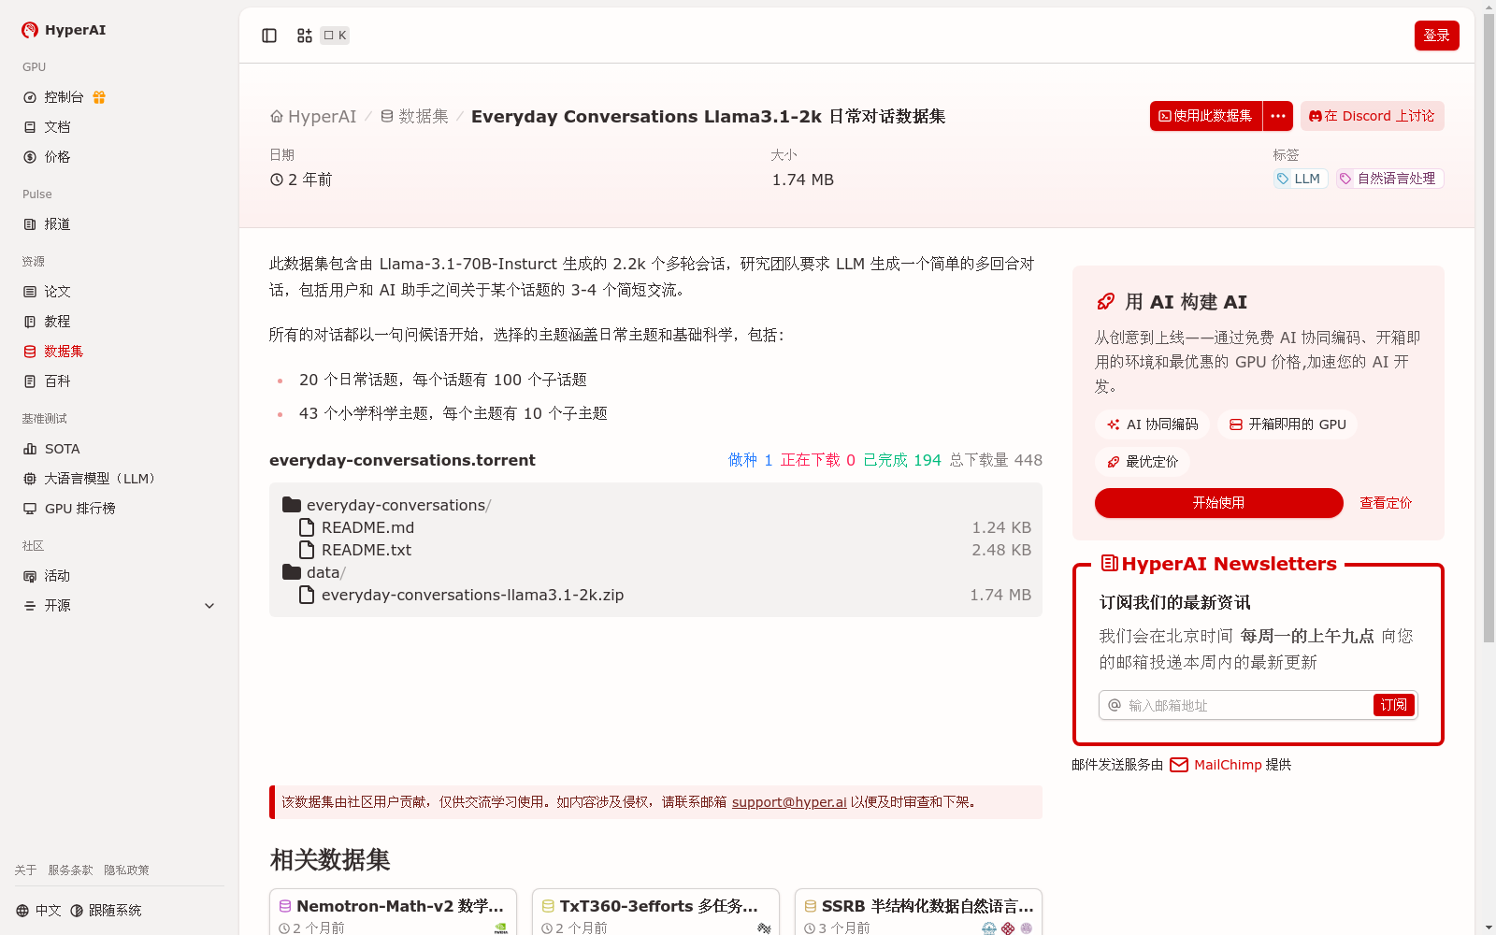This screenshot has width=1496, height=935.
Task: Click the gift icon next to 控制台
Action: coord(99,97)
